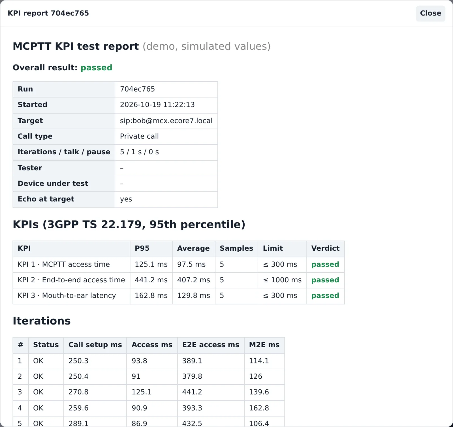Click the KPI report 704ec765 dialog title

pos(48,13)
